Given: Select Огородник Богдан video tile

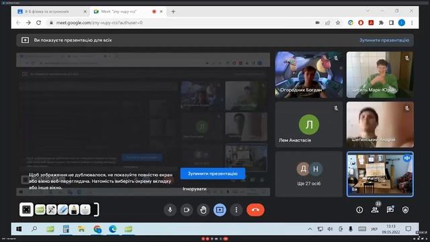Looking at the screenshot, I should (x=309, y=75).
